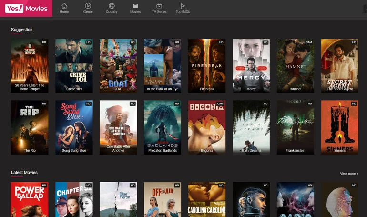Open the Home menu label
Viewport: 367px width, 217px height.
[64, 12]
